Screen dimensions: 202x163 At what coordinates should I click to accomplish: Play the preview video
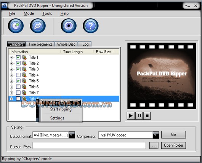point(131,116)
